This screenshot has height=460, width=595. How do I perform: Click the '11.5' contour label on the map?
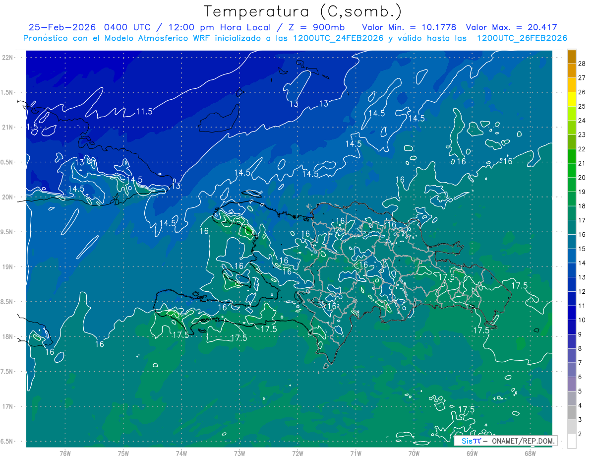(x=144, y=112)
